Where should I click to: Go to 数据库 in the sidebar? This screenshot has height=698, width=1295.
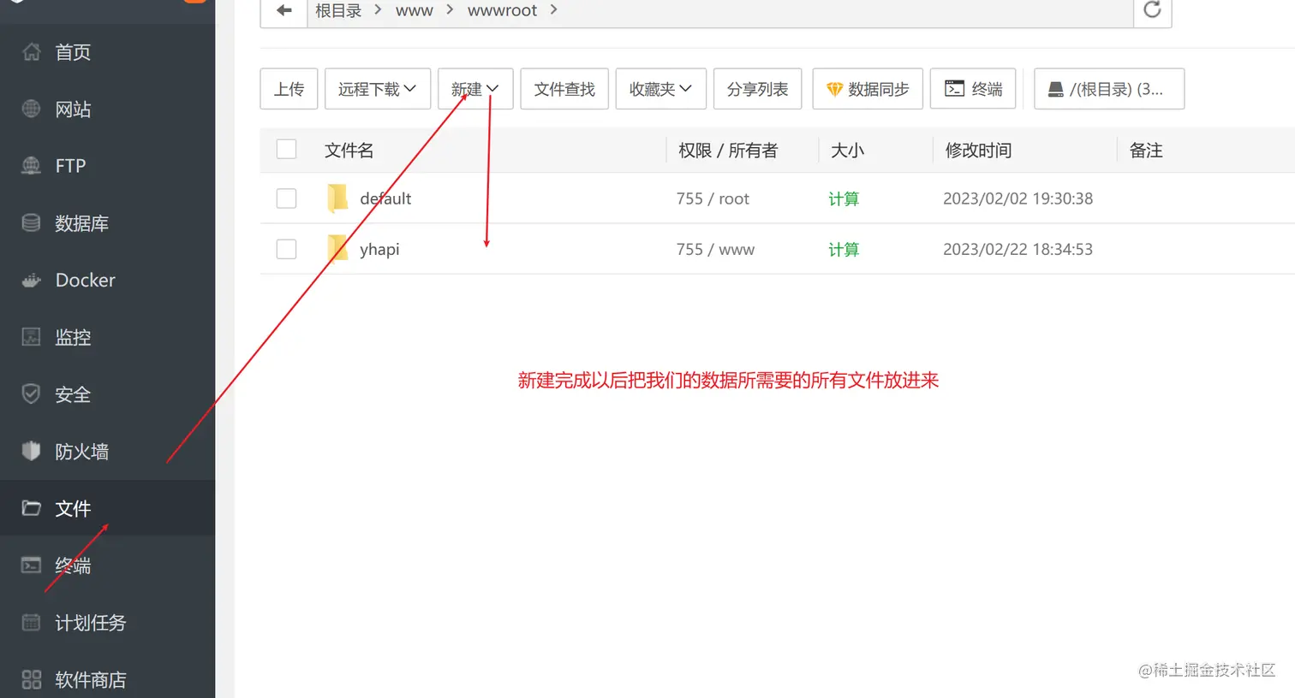(x=107, y=223)
